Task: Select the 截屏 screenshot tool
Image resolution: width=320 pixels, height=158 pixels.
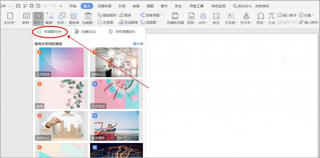Action: pyautogui.click(x=50, y=18)
